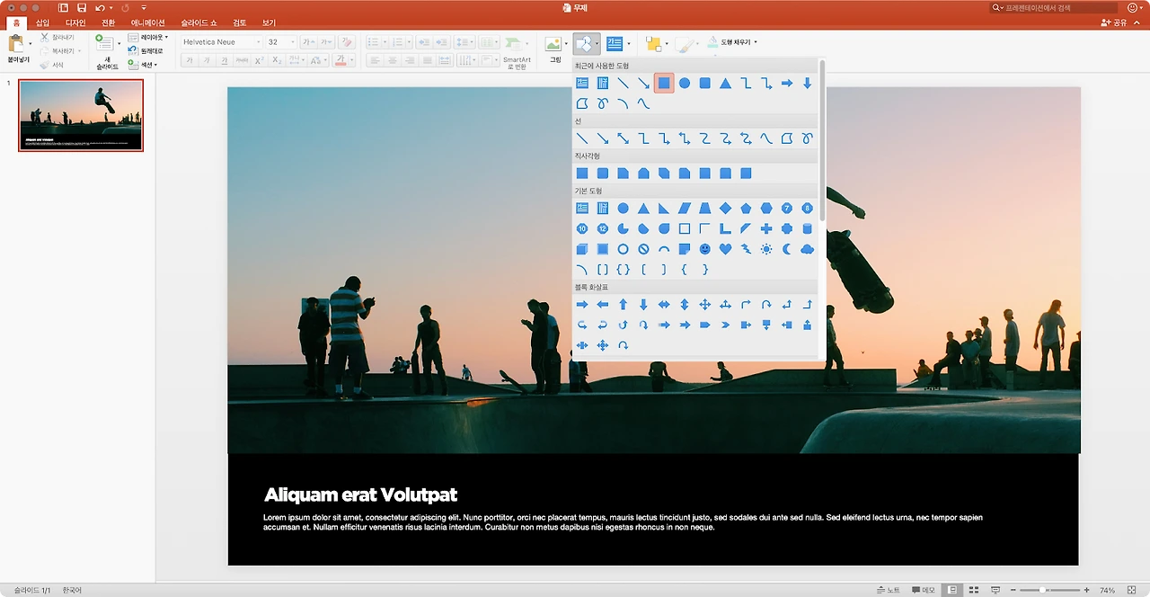Clear all text formatting eraser icon
The width and height of the screenshot is (1150, 597).
pos(347,42)
